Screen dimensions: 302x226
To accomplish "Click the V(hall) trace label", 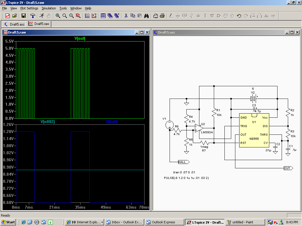I will tap(112, 122).
